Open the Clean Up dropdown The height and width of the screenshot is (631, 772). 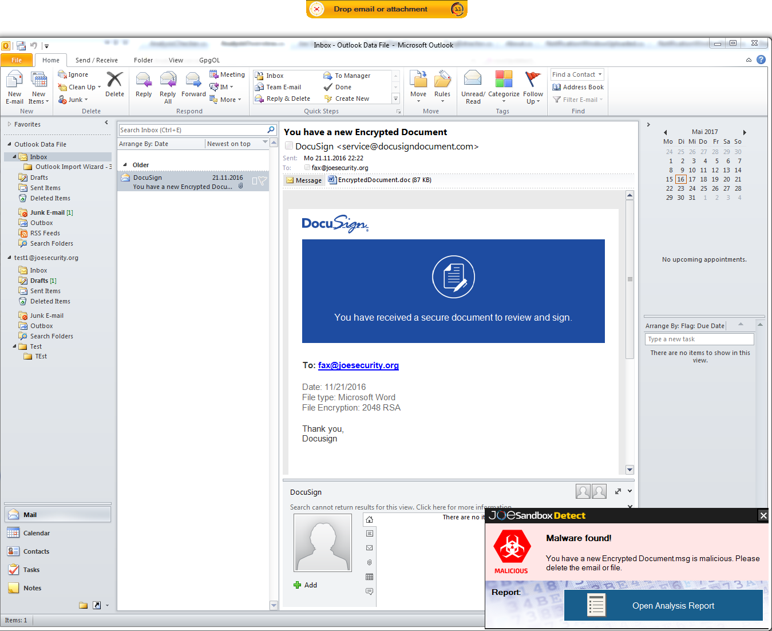tap(79, 87)
